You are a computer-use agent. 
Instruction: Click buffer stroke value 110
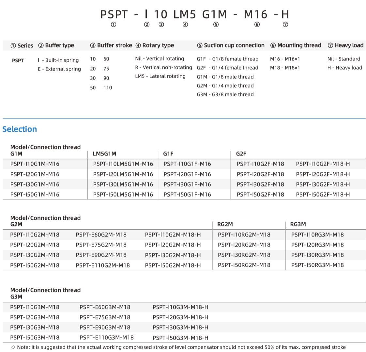(108, 88)
